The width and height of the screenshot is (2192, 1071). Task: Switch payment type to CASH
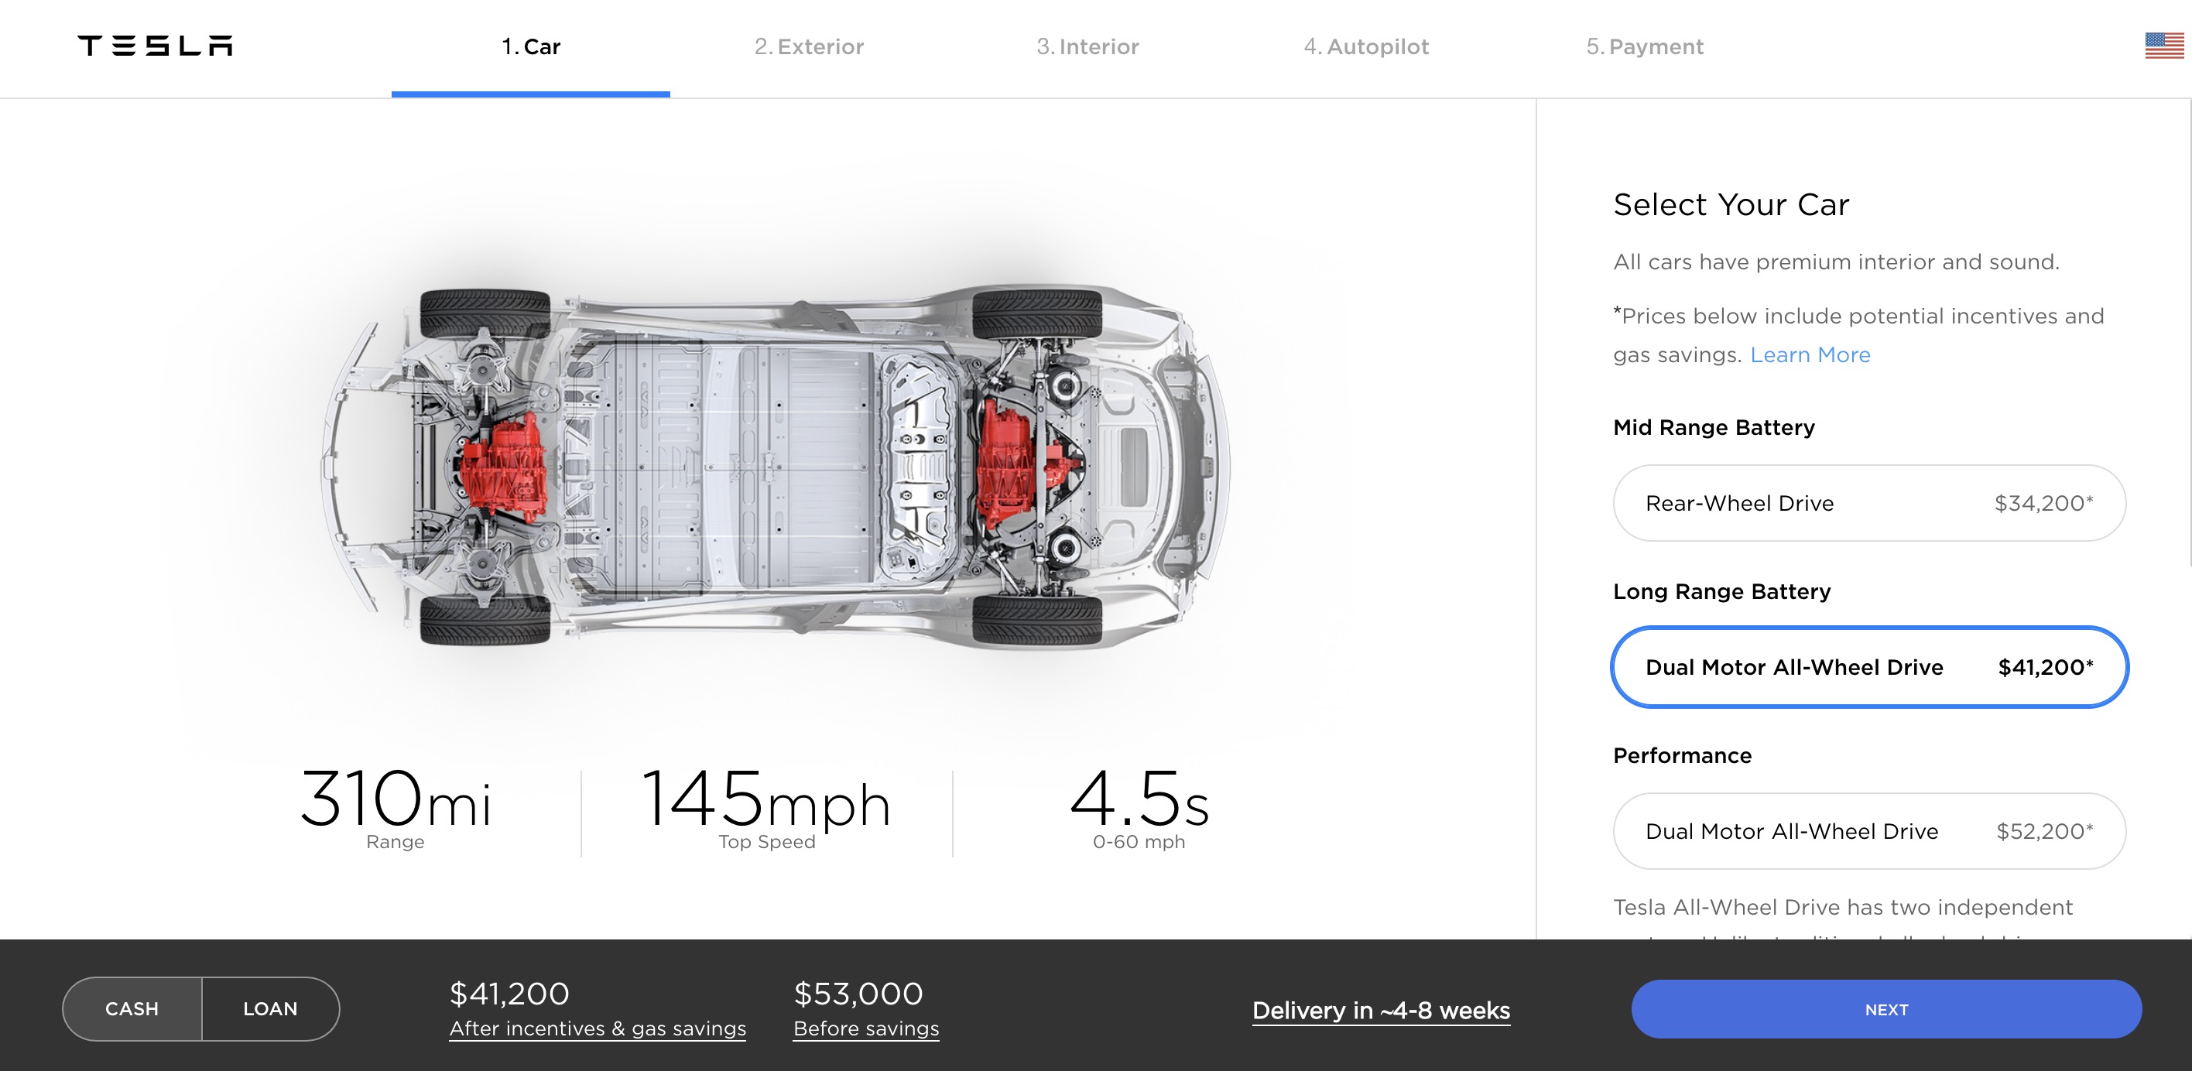[132, 1009]
